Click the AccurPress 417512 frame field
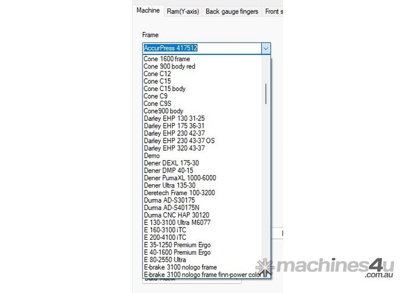Image resolution: width=415 pixels, height=293 pixels. pyautogui.click(x=202, y=48)
